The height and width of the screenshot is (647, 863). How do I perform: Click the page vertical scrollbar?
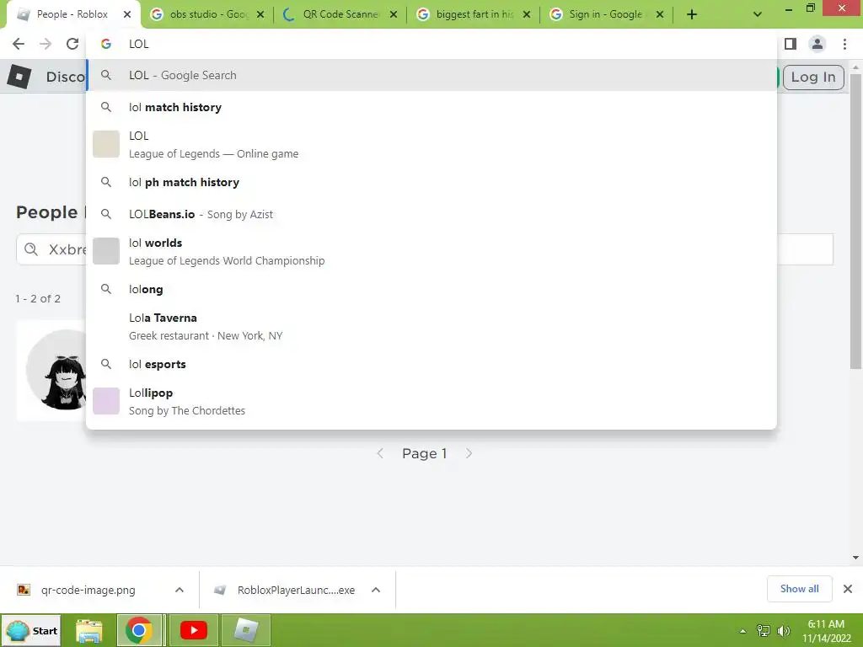point(855,220)
